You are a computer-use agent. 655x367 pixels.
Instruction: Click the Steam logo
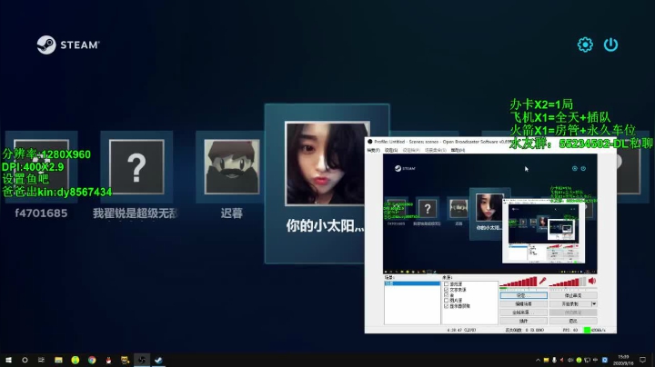click(x=68, y=45)
